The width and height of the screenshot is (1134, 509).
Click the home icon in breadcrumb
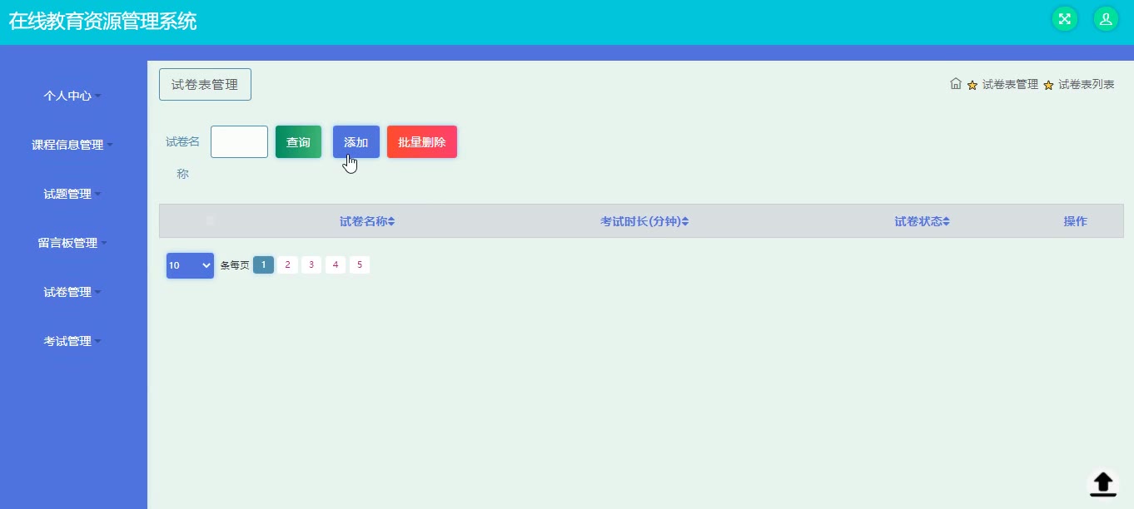(x=956, y=83)
